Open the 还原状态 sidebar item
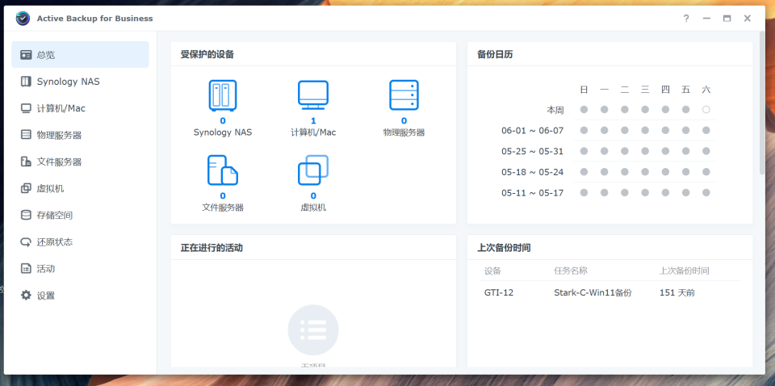 55,241
